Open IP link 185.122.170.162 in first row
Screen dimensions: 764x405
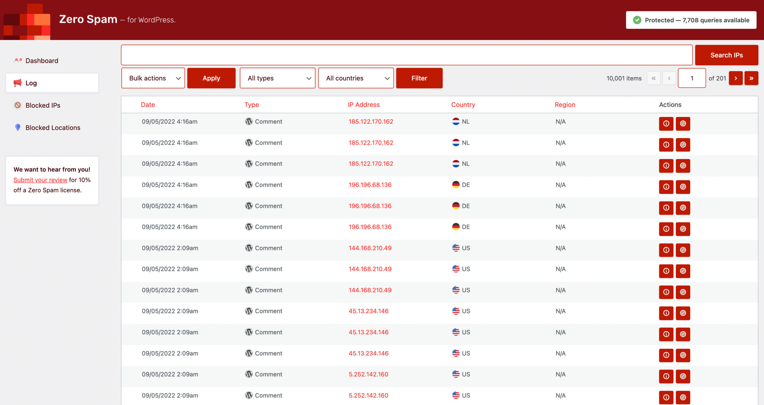tap(371, 121)
